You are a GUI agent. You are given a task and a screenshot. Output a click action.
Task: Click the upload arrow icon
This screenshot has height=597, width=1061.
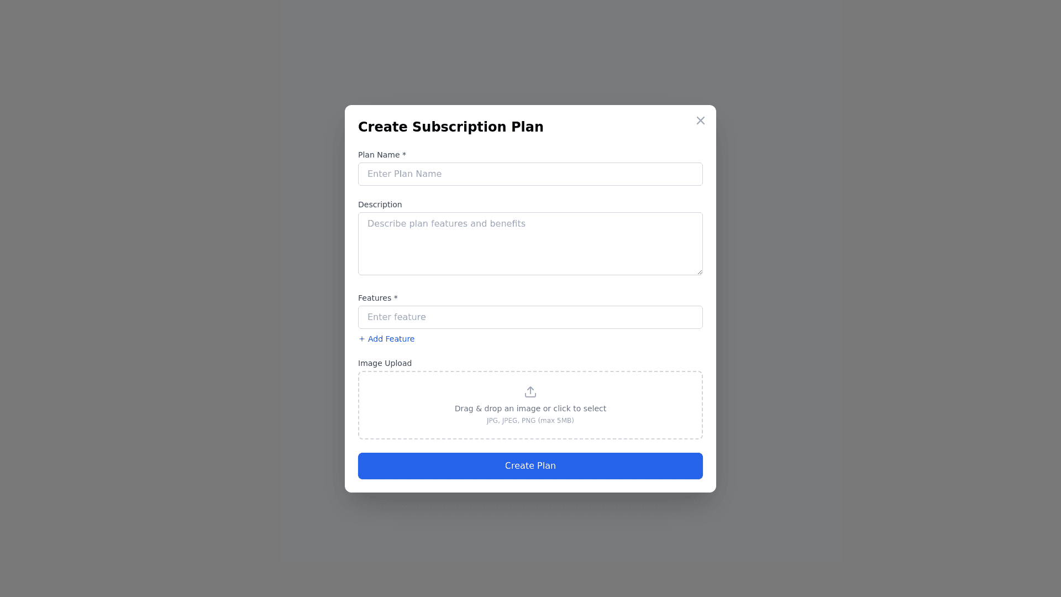pos(530,392)
